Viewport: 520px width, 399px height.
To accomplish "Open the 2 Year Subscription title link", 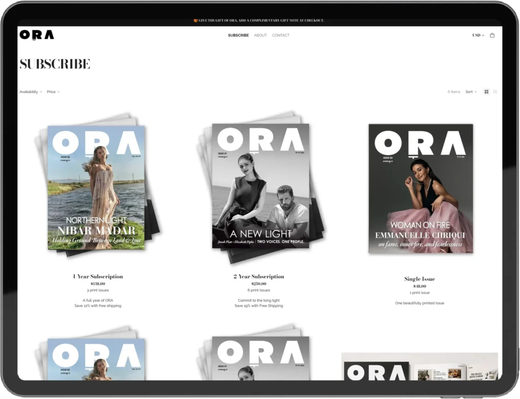I will click(258, 276).
